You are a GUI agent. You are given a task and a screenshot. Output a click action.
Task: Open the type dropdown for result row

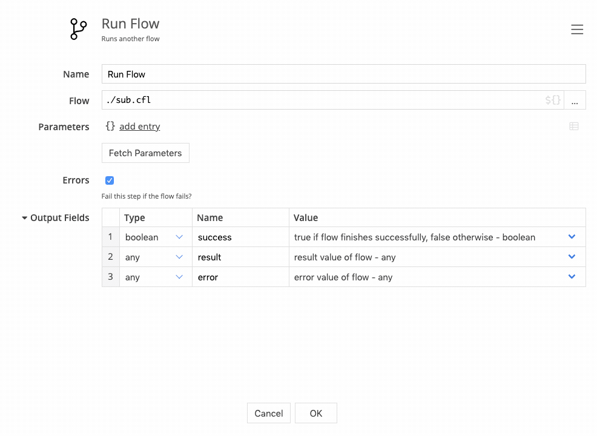click(x=179, y=257)
